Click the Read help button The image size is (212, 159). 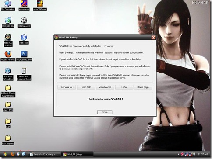86,87
